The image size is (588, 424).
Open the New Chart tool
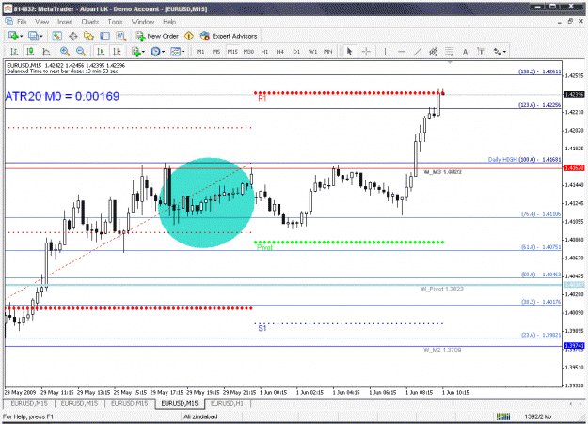point(13,36)
